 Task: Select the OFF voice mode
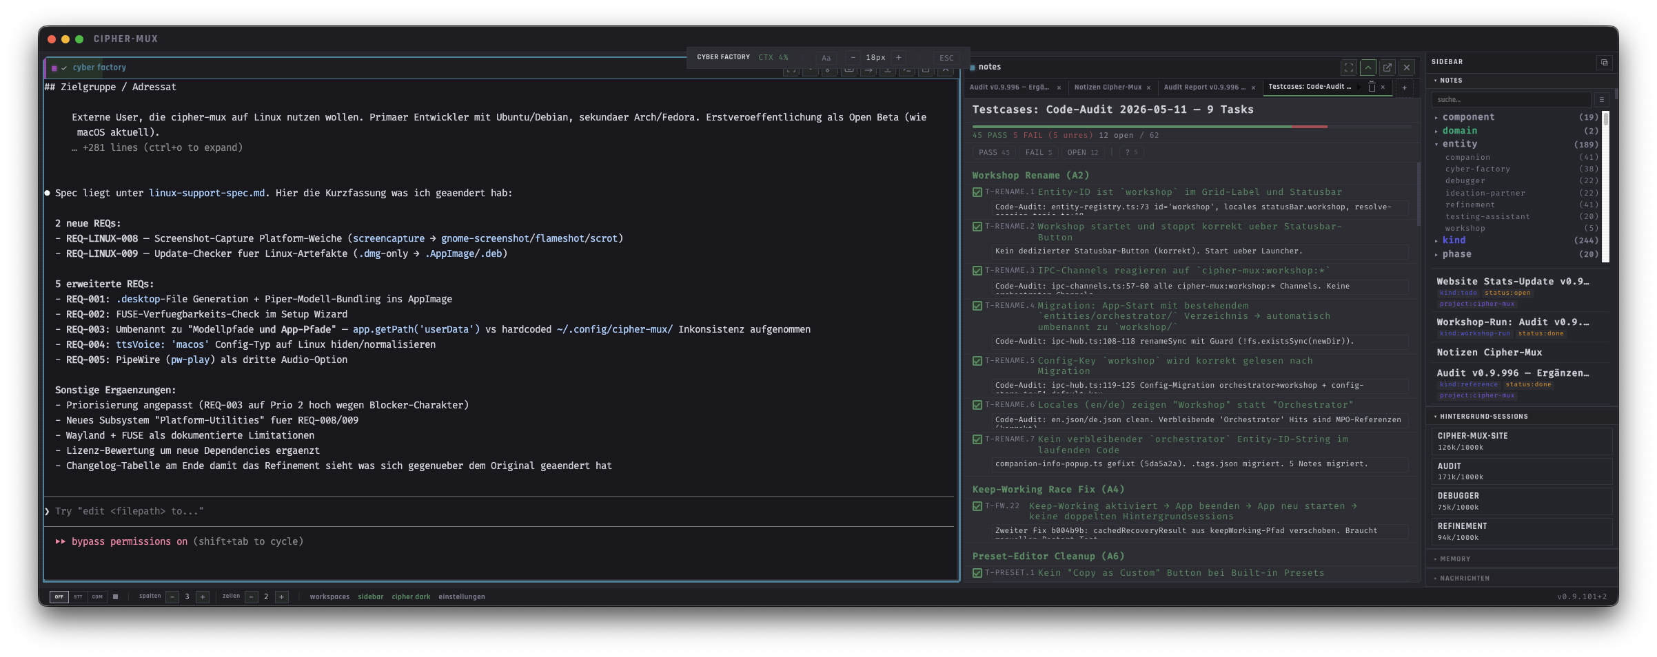pos(59,597)
